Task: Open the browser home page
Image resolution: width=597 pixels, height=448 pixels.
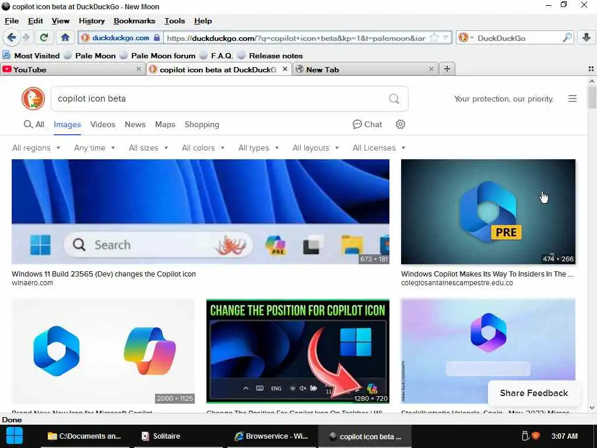Action: (x=65, y=38)
